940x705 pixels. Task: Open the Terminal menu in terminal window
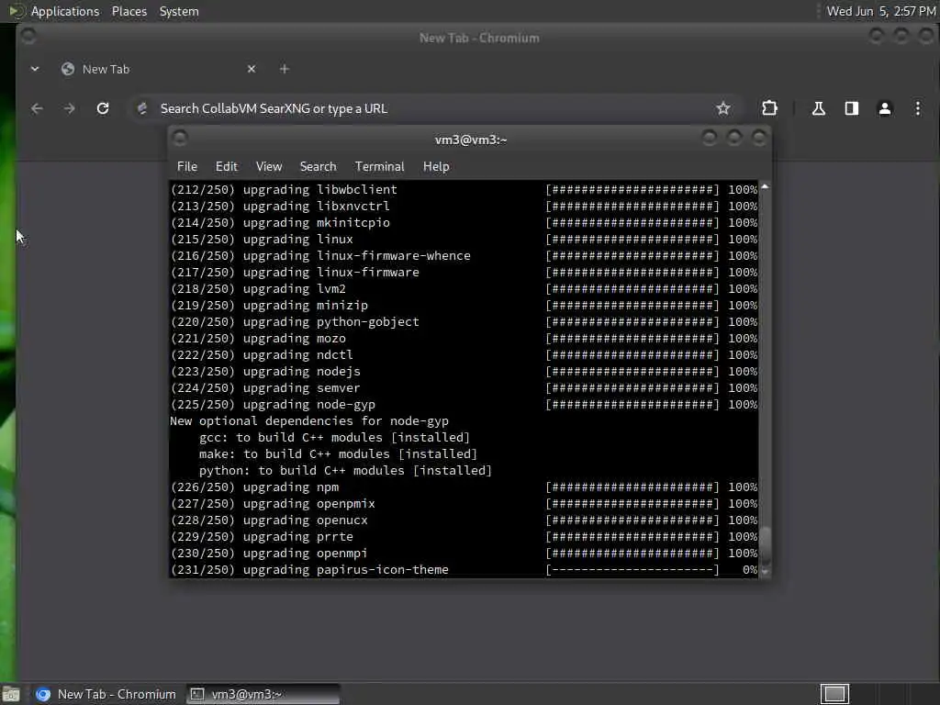379,167
